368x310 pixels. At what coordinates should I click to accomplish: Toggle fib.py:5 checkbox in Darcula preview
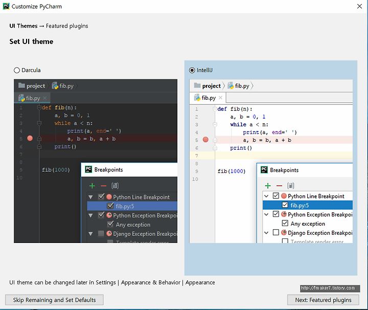coord(110,206)
